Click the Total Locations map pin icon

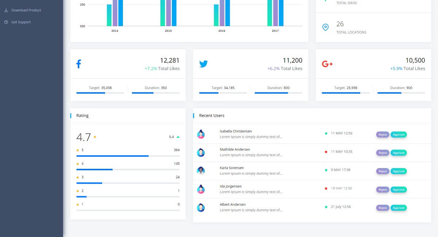pyautogui.click(x=325, y=27)
